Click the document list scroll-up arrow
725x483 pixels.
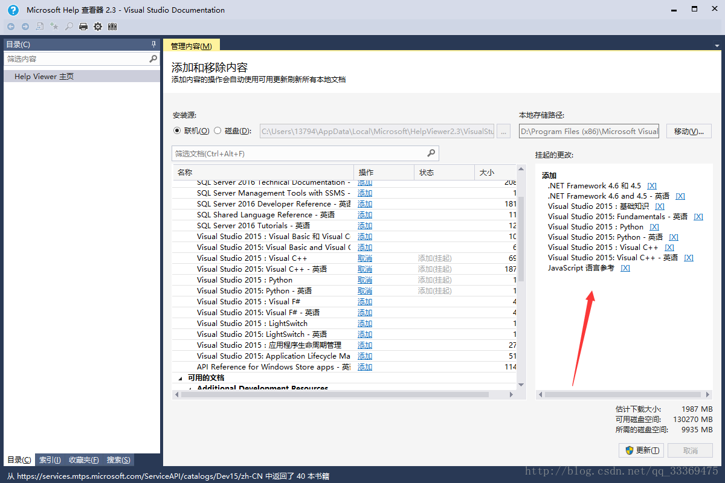[521, 168]
